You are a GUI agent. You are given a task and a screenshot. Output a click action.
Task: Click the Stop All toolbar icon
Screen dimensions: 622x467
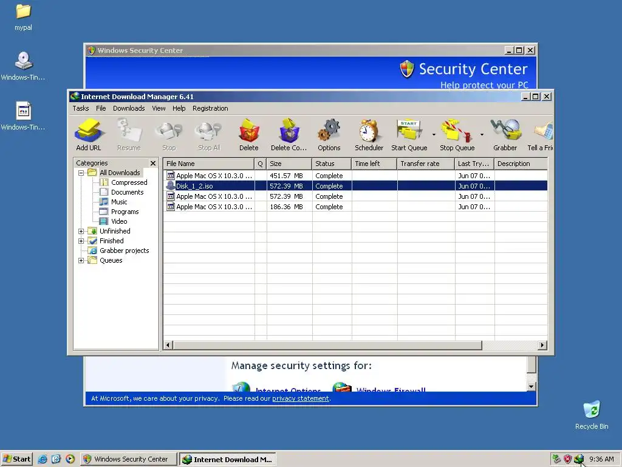click(209, 134)
